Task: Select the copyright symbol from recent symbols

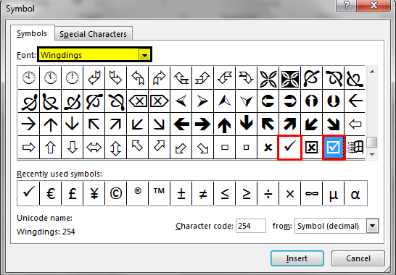Action: pyautogui.click(x=115, y=193)
